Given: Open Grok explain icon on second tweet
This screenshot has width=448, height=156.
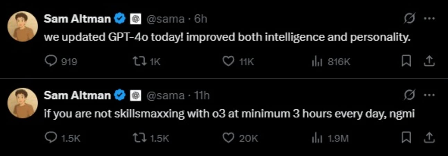Looking at the screenshot, I should click(409, 95).
